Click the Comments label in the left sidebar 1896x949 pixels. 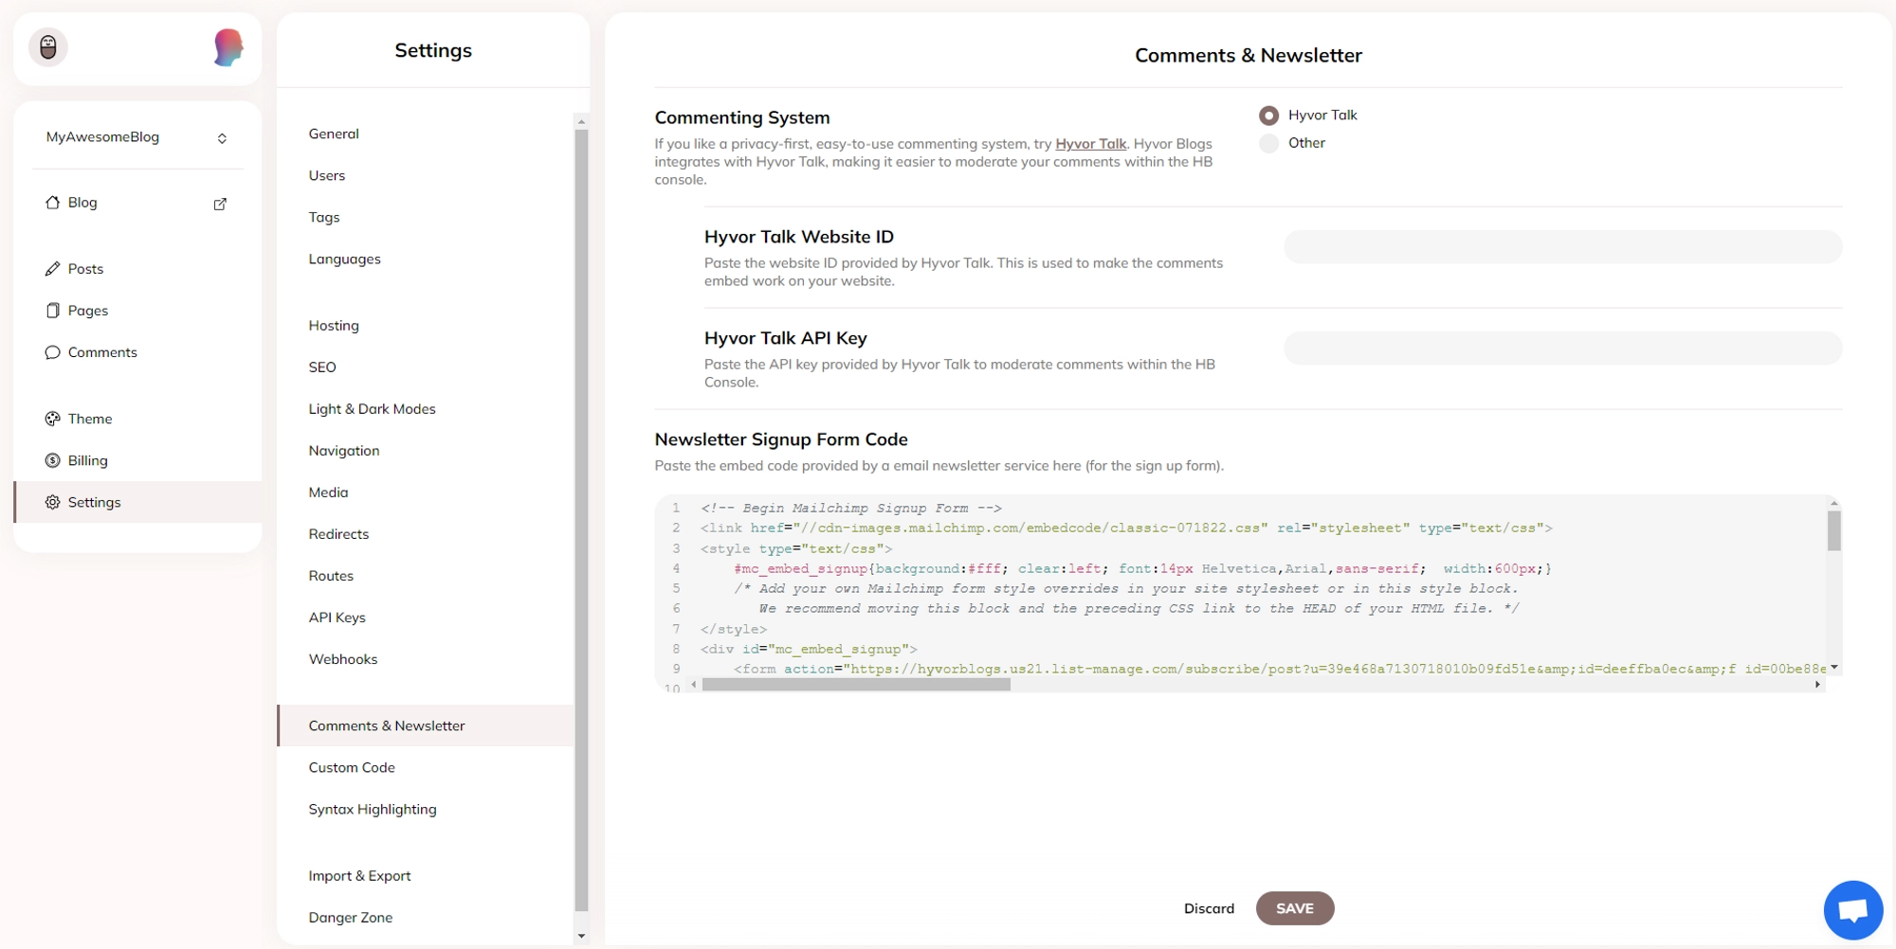tap(102, 352)
